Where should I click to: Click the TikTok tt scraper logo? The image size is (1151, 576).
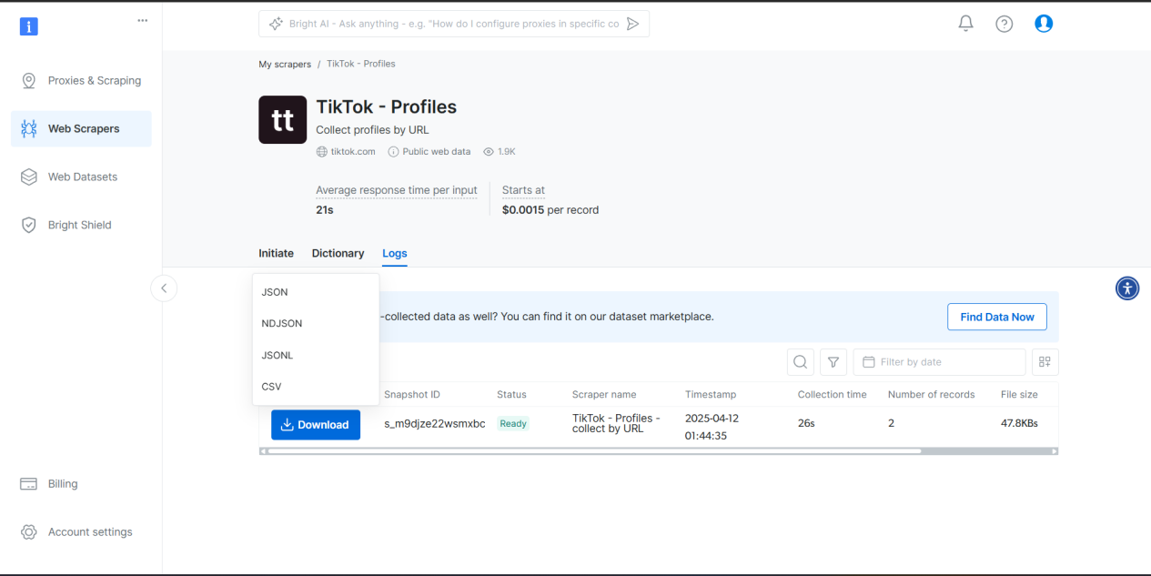click(283, 119)
